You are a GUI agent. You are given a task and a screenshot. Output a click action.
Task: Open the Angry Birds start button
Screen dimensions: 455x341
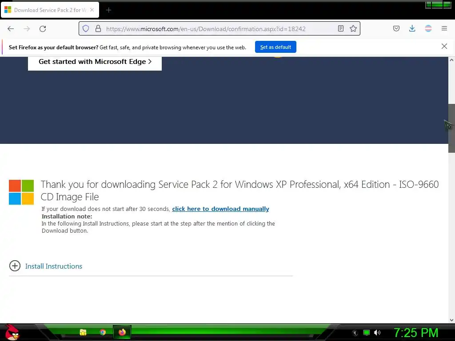(12, 332)
